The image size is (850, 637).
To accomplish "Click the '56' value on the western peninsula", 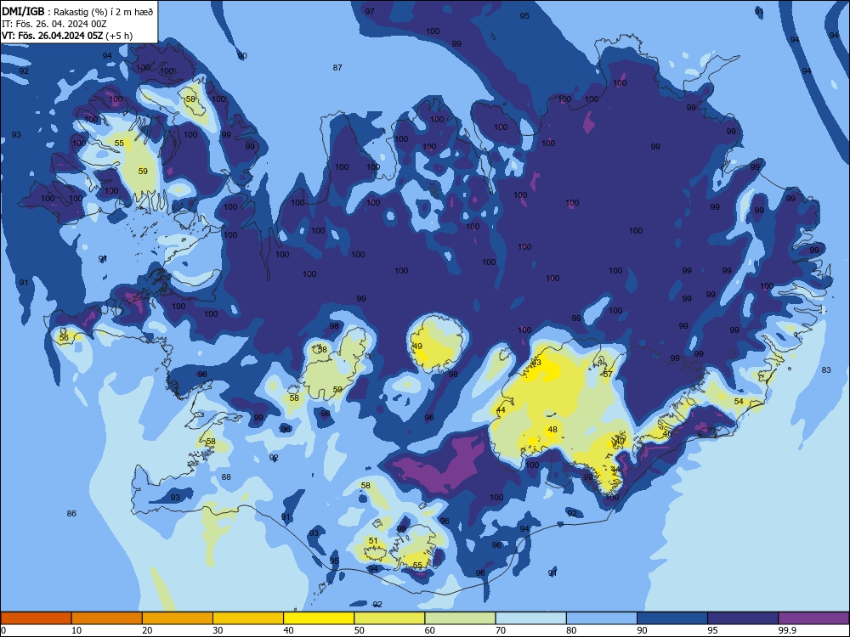I will [x=64, y=337].
